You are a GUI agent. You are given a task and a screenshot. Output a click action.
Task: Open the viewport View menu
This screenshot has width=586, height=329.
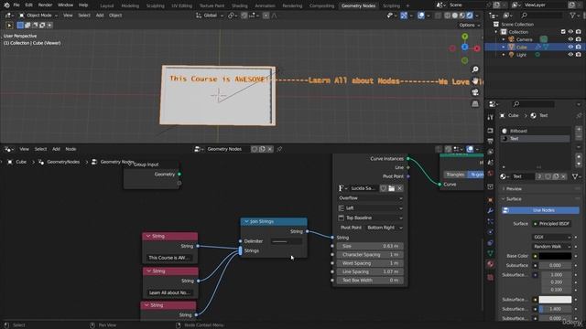click(x=68, y=16)
